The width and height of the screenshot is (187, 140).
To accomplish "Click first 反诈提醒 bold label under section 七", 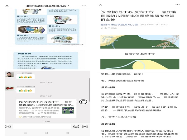I will [x=108, y=87].
